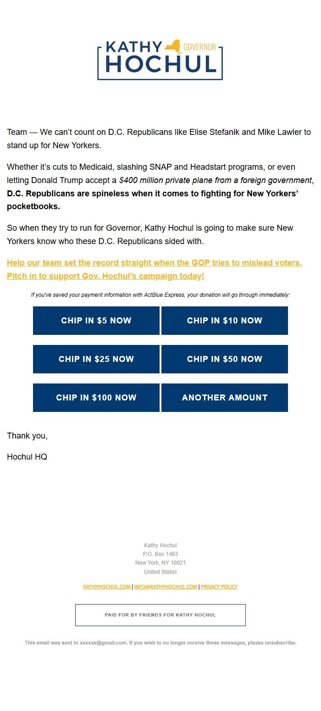Follow the 'Pitch in to support Gov. Hochul's campaign' link
The width and height of the screenshot is (321, 711).
(x=105, y=277)
